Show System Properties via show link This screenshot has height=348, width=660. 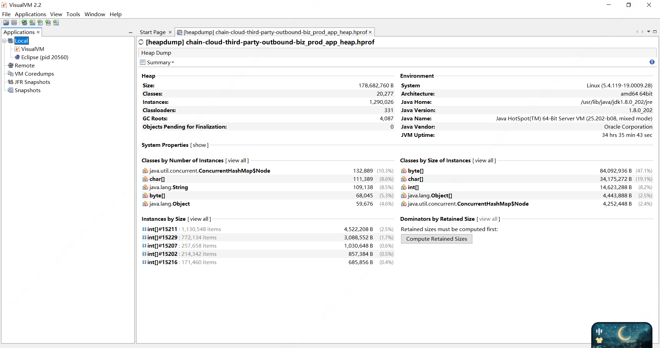[x=199, y=145]
